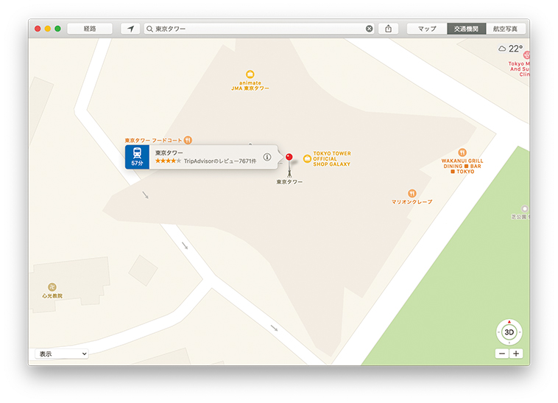Toggle the 3D view button
Image resolution: width=558 pixels, height=403 pixels.
[x=509, y=332]
